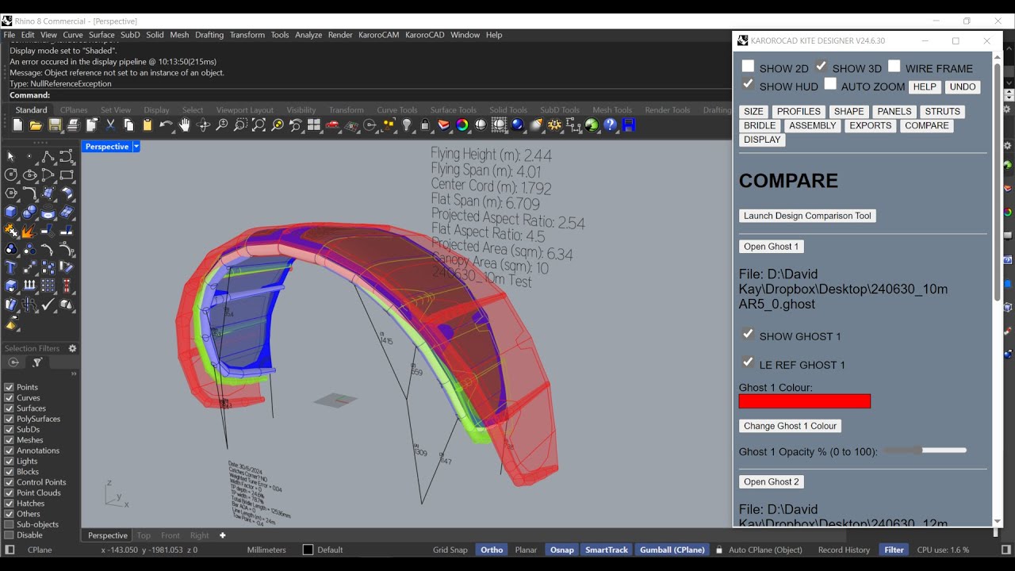The image size is (1015, 571).
Task: Click the Join puzzle pieces icon
Action: coord(11,231)
